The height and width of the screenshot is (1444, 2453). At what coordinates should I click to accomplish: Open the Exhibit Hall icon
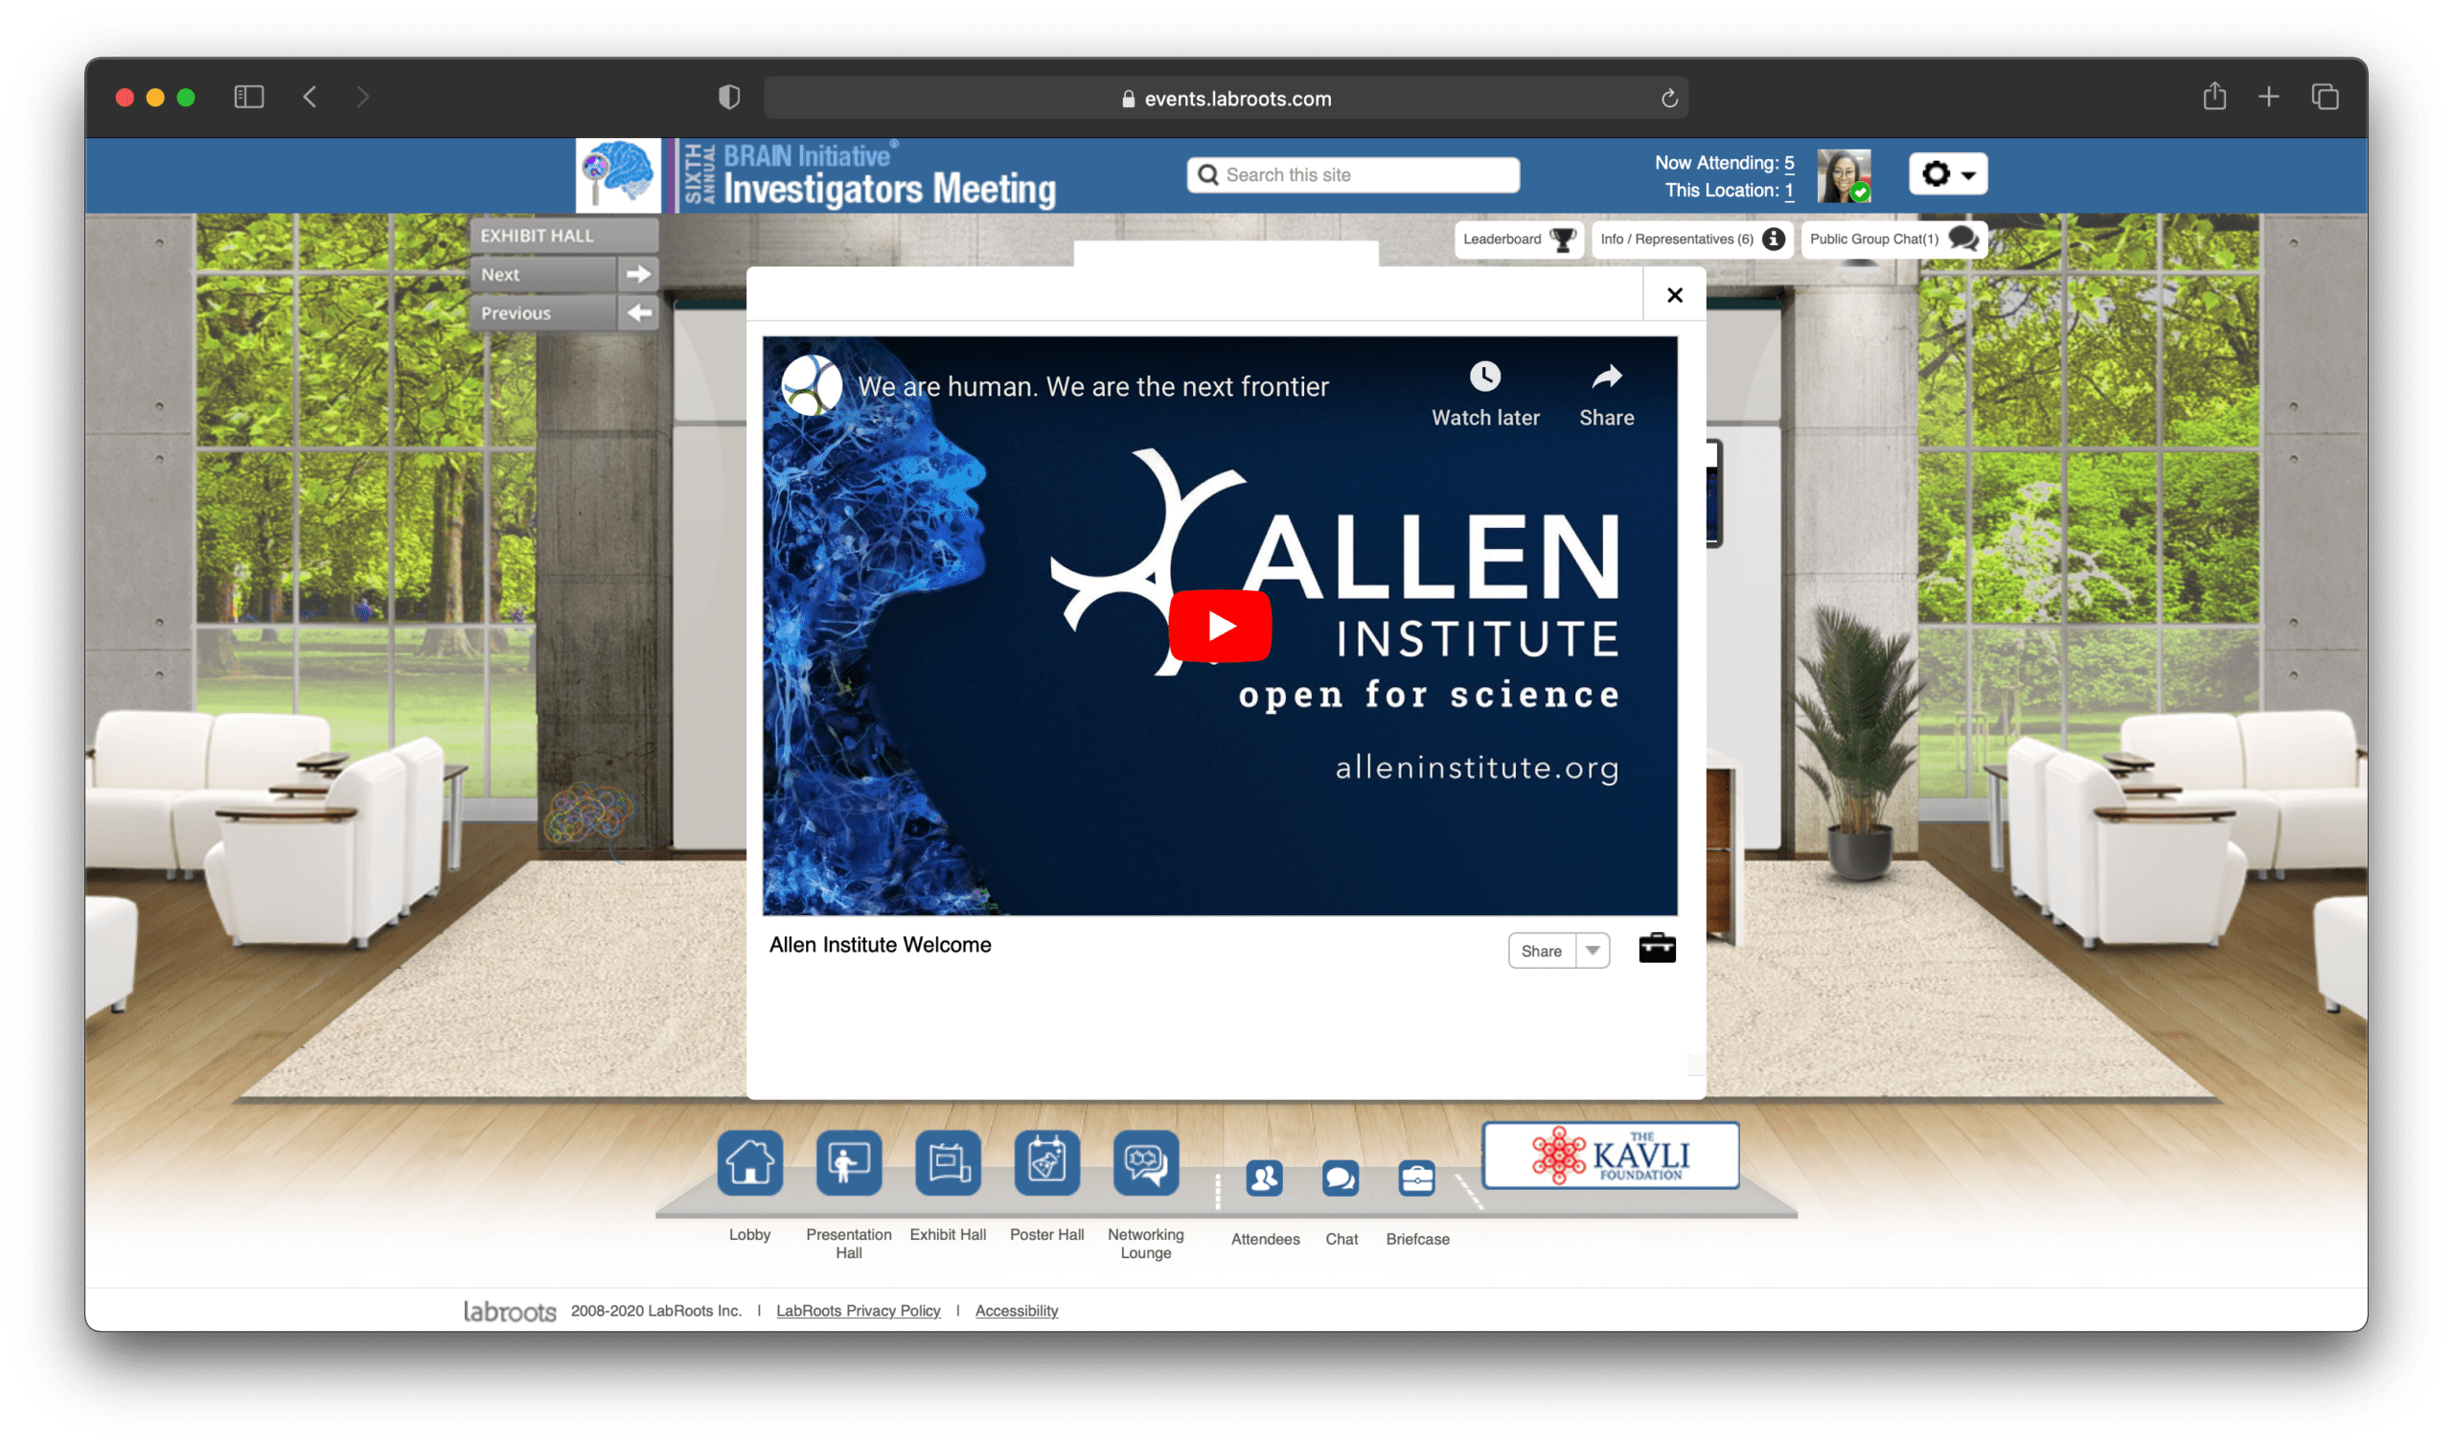coord(948,1162)
